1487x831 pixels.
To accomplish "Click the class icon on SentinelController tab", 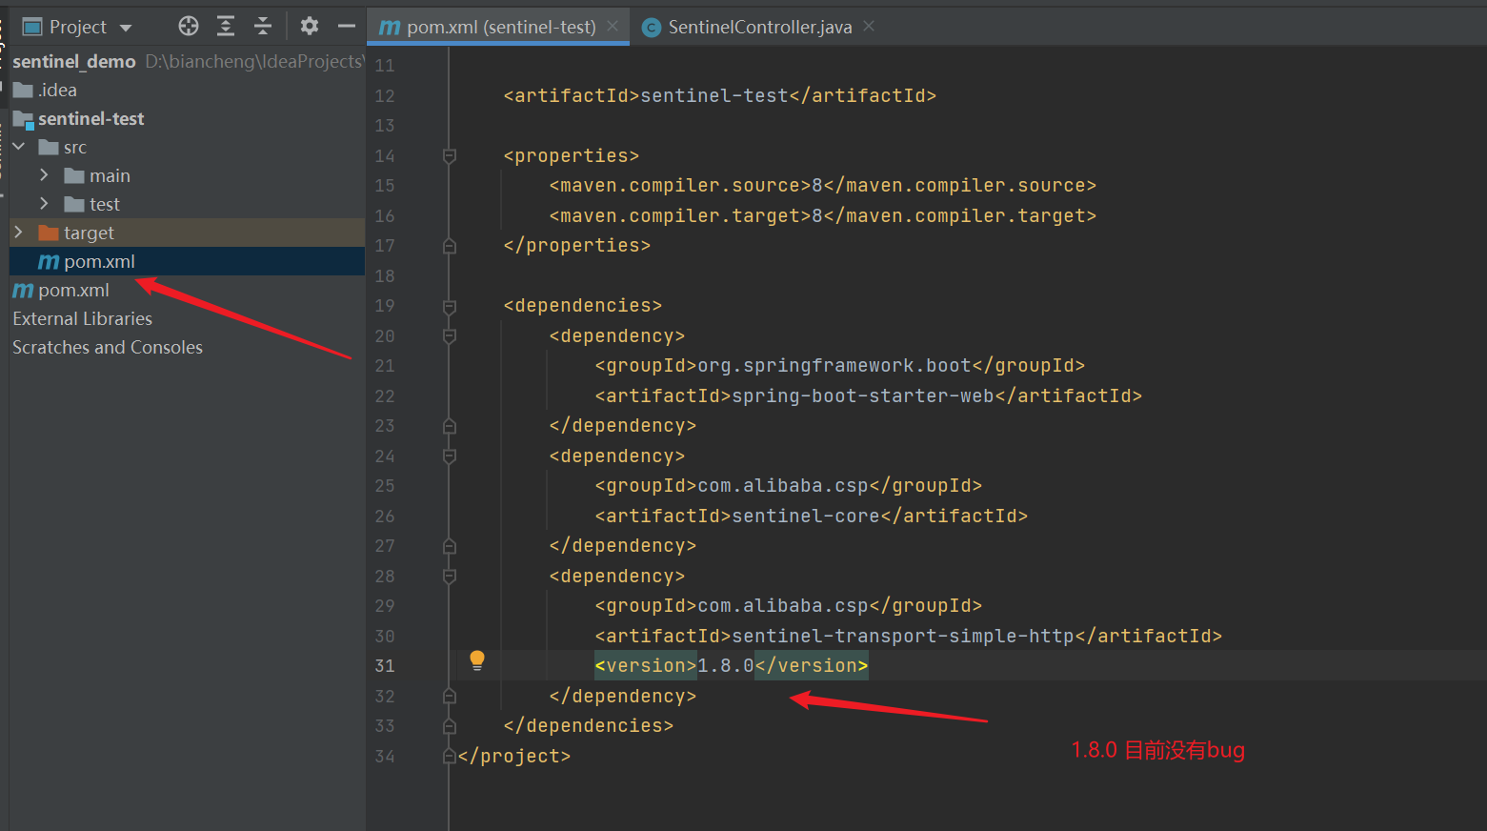I will pos(653,28).
